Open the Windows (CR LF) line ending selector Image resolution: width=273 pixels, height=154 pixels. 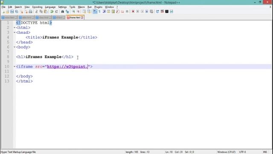pyautogui.click(x=226, y=152)
